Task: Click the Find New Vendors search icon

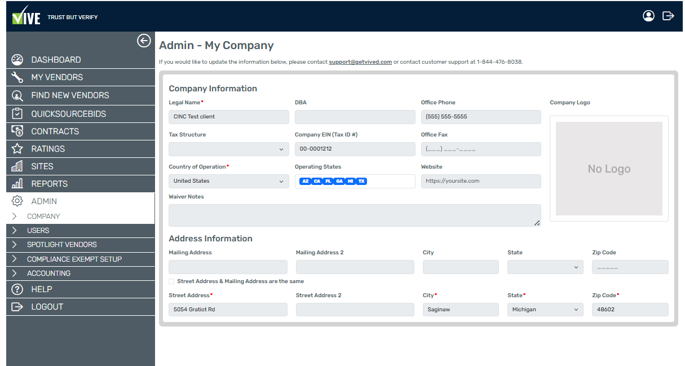Action: point(17,95)
